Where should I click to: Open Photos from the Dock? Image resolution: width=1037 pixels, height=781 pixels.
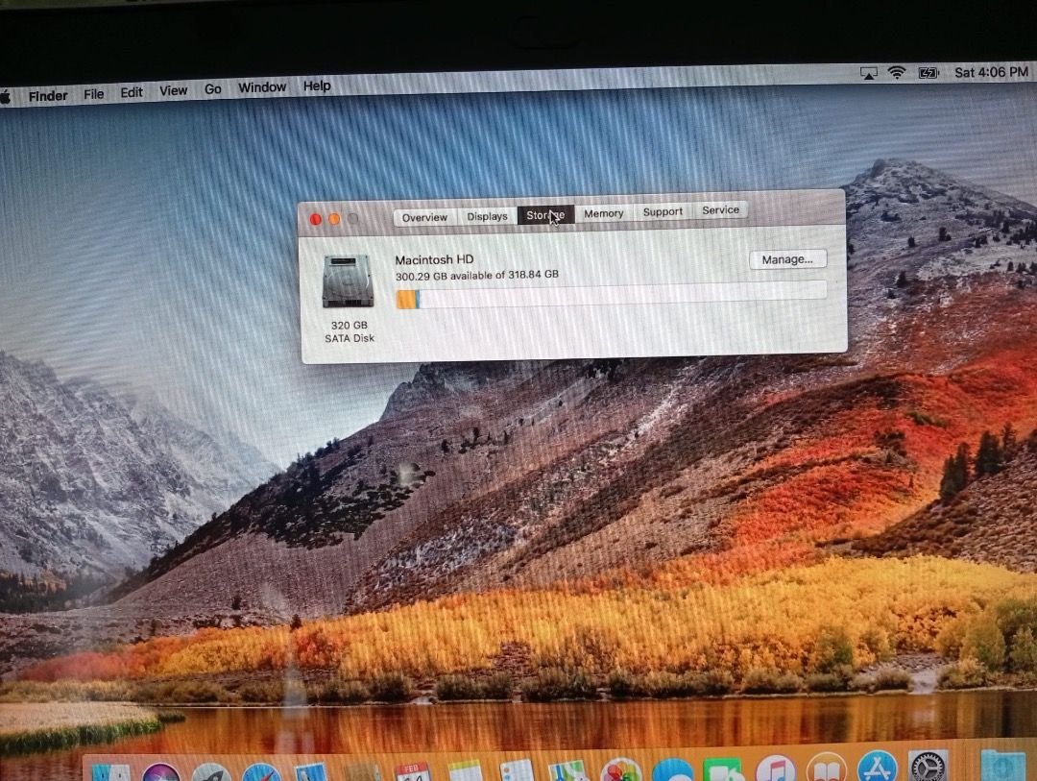pyautogui.click(x=620, y=769)
